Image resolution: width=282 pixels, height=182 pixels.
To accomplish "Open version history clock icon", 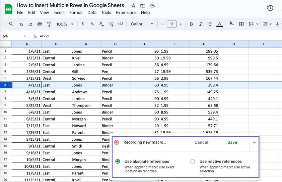I will pos(270,8).
